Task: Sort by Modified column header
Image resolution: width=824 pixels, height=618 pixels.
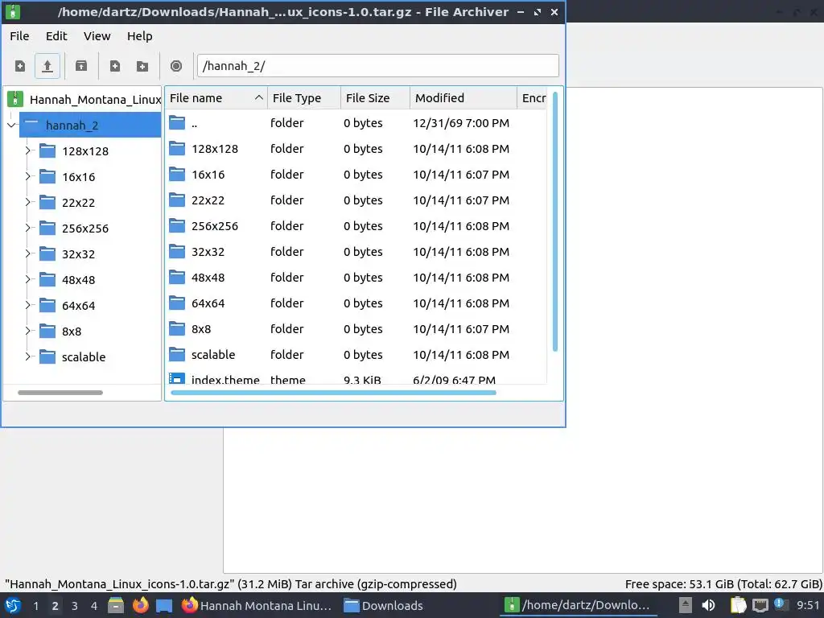Action: (463, 97)
